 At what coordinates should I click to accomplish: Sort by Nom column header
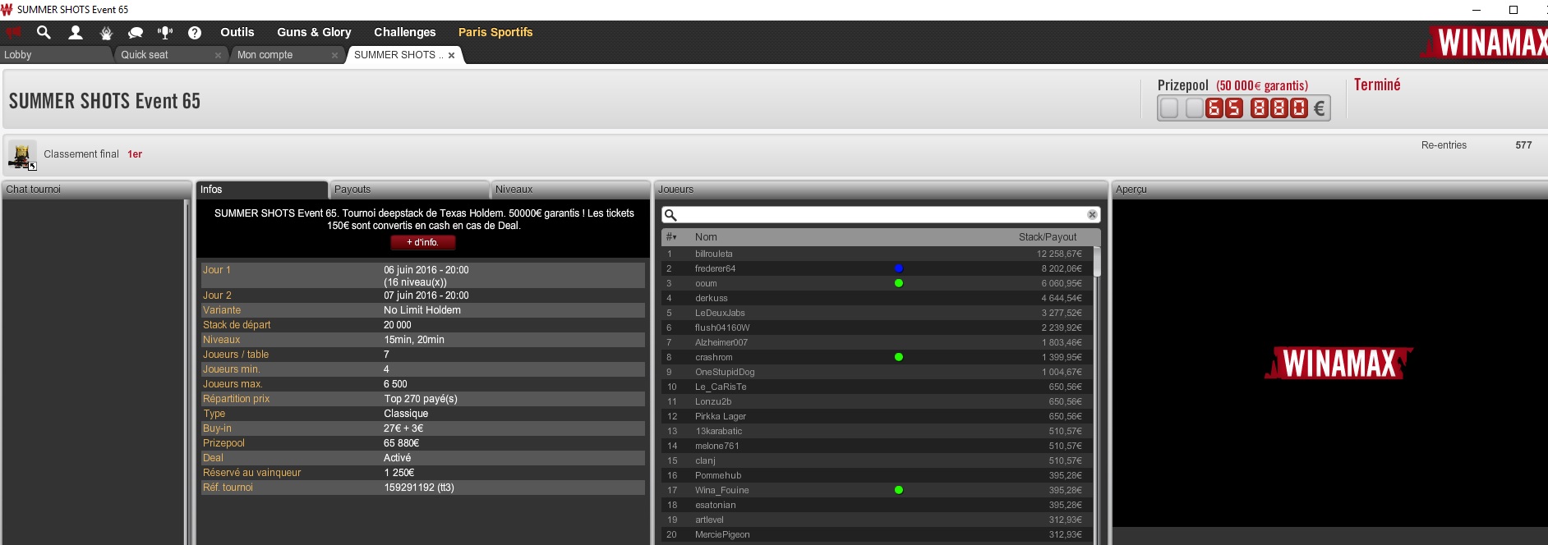(706, 237)
